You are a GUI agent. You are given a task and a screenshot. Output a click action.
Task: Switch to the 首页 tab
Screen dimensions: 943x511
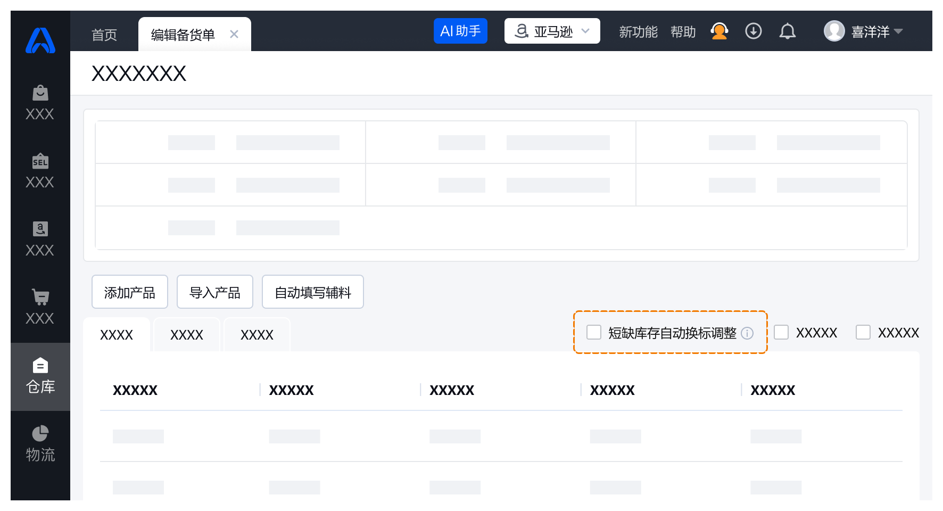pos(104,35)
